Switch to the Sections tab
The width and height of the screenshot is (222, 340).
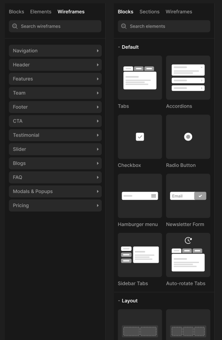tap(149, 12)
